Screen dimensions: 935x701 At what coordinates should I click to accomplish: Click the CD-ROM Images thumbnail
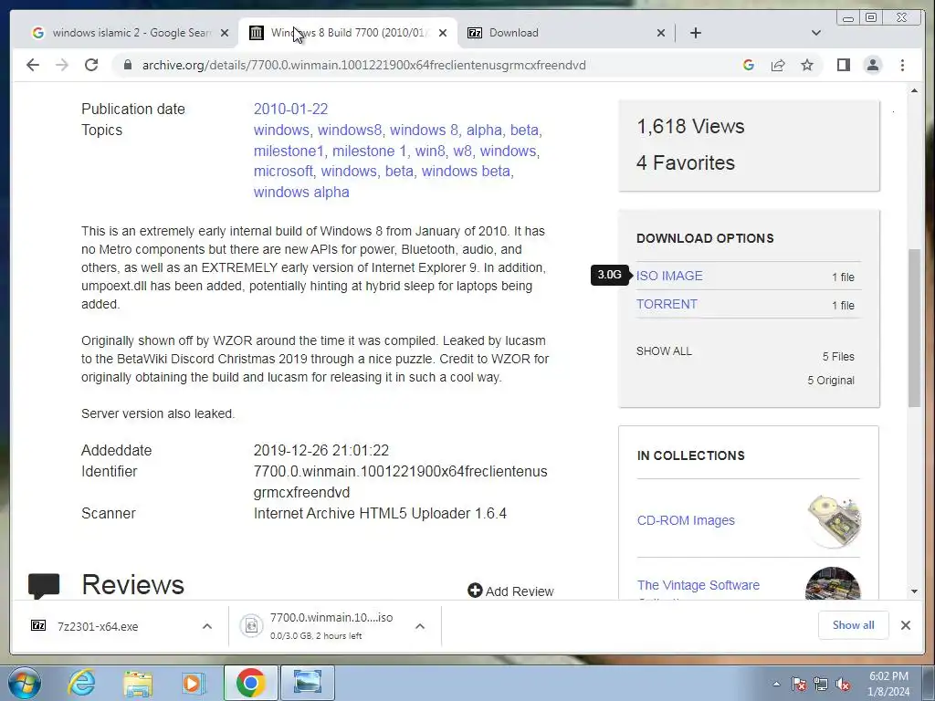pyautogui.click(x=834, y=520)
